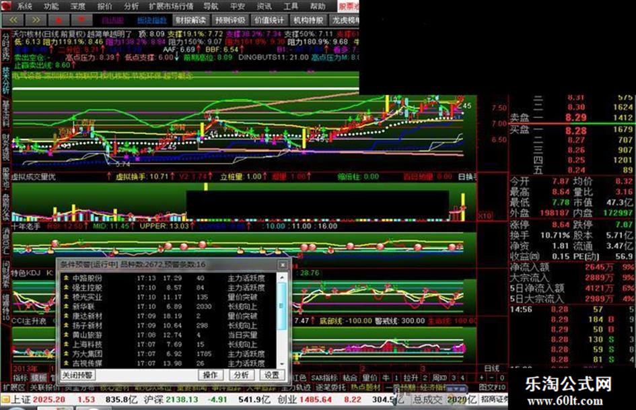Click the 换手 value 10.71%
The height and width of the screenshot is (410, 636).
pyautogui.click(x=555, y=235)
